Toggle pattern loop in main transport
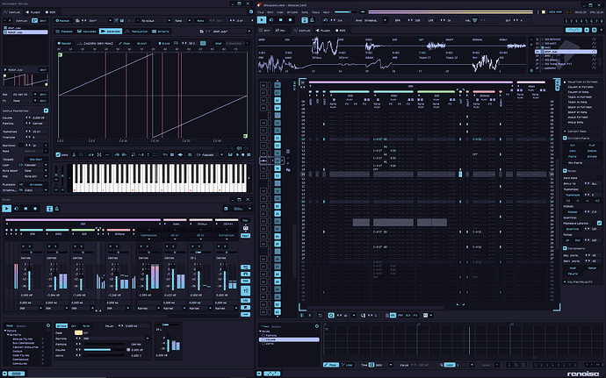Viewport: 606px width, 378px height. point(271,20)
